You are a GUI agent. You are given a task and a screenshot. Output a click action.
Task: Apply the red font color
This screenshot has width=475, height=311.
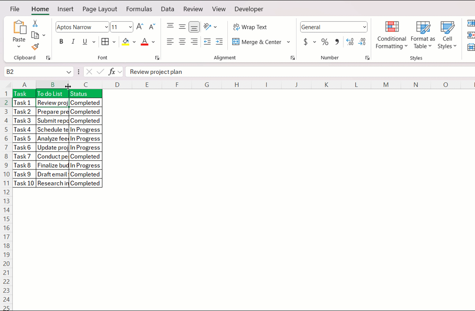tap(144, 42)
